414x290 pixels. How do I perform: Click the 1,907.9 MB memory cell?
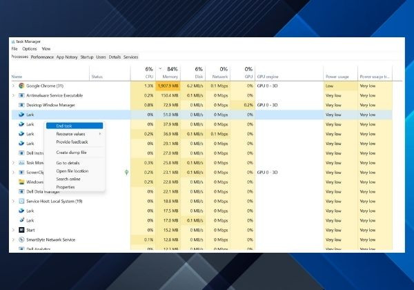pos(168,86)
